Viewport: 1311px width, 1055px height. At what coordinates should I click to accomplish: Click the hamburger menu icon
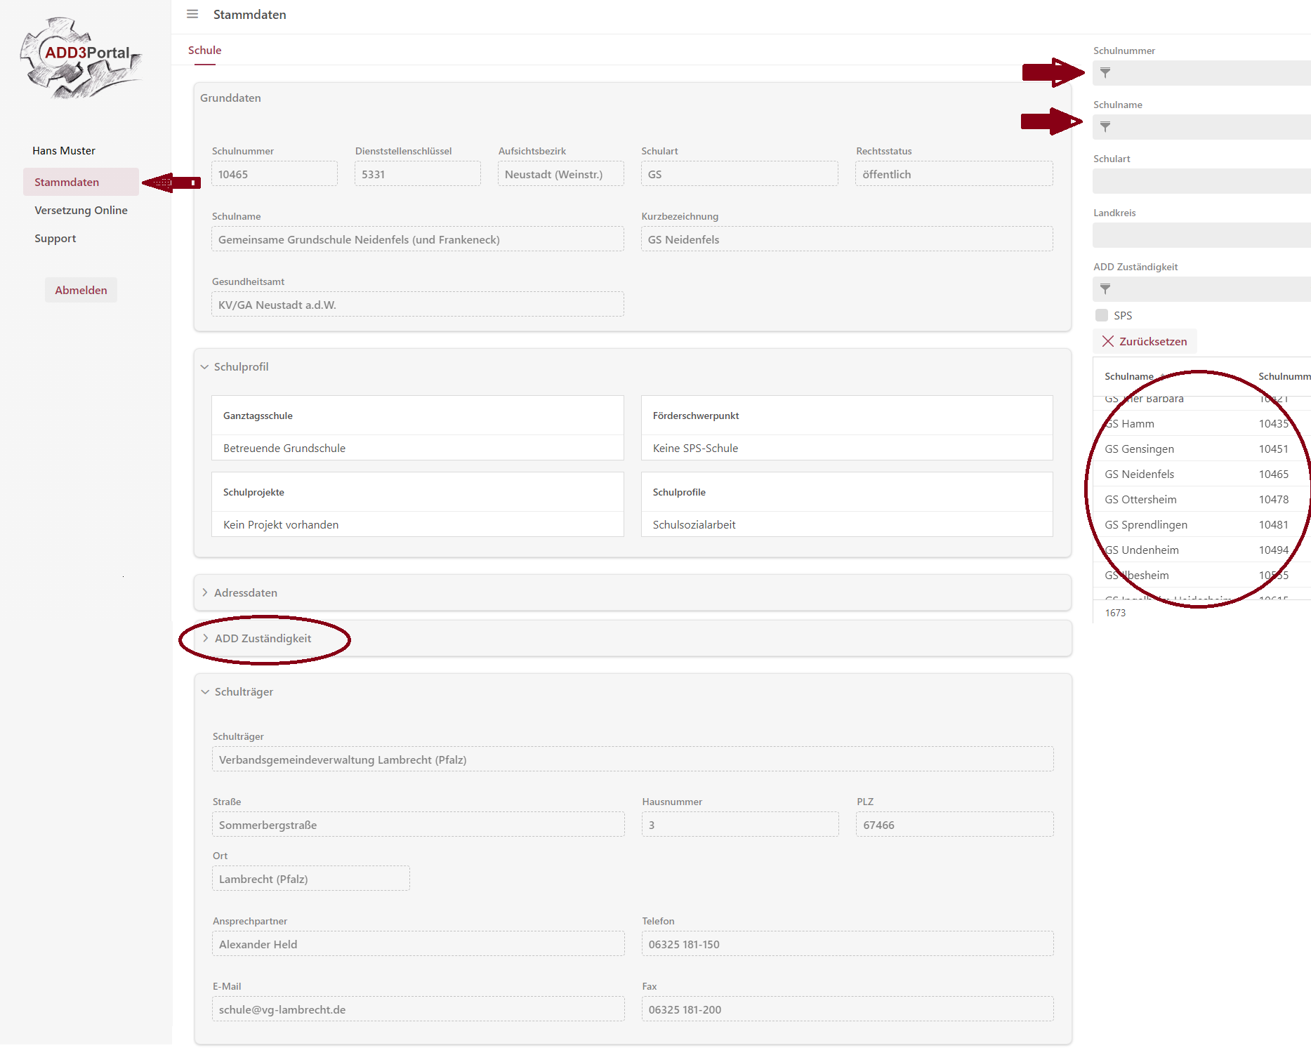coord(192,14)
